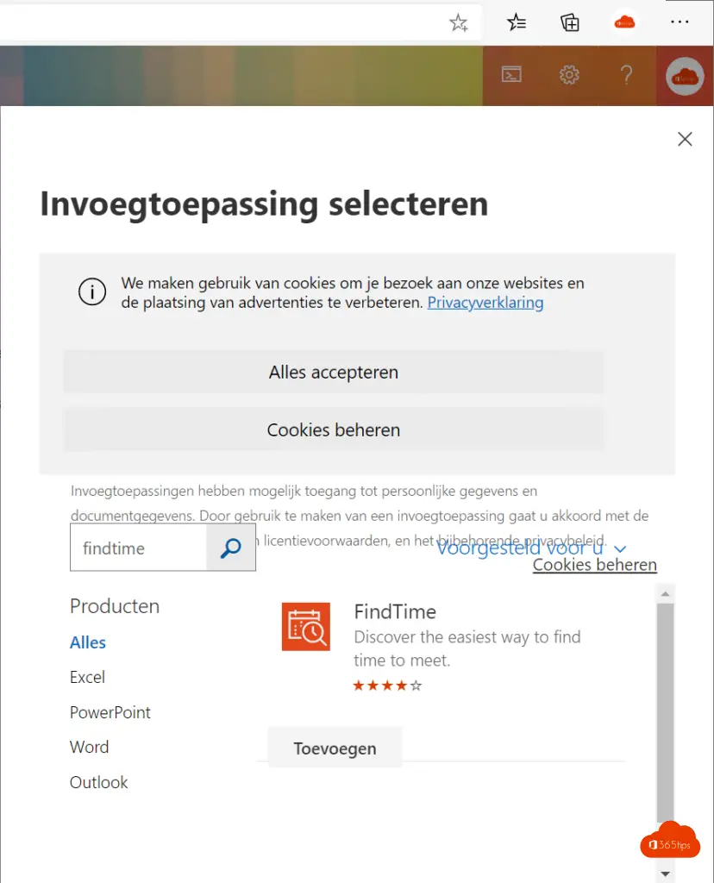Click the account avatar in header
Viewport: 714px width, 883px height.
click(x=685, y=76)
